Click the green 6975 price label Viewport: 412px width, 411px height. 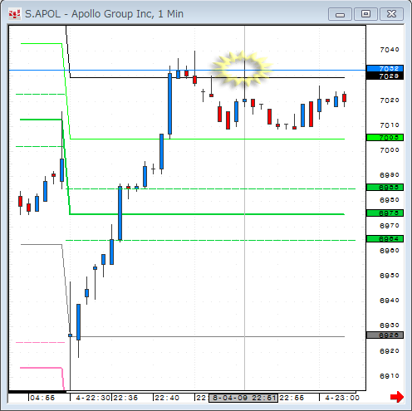pos(385,213)
